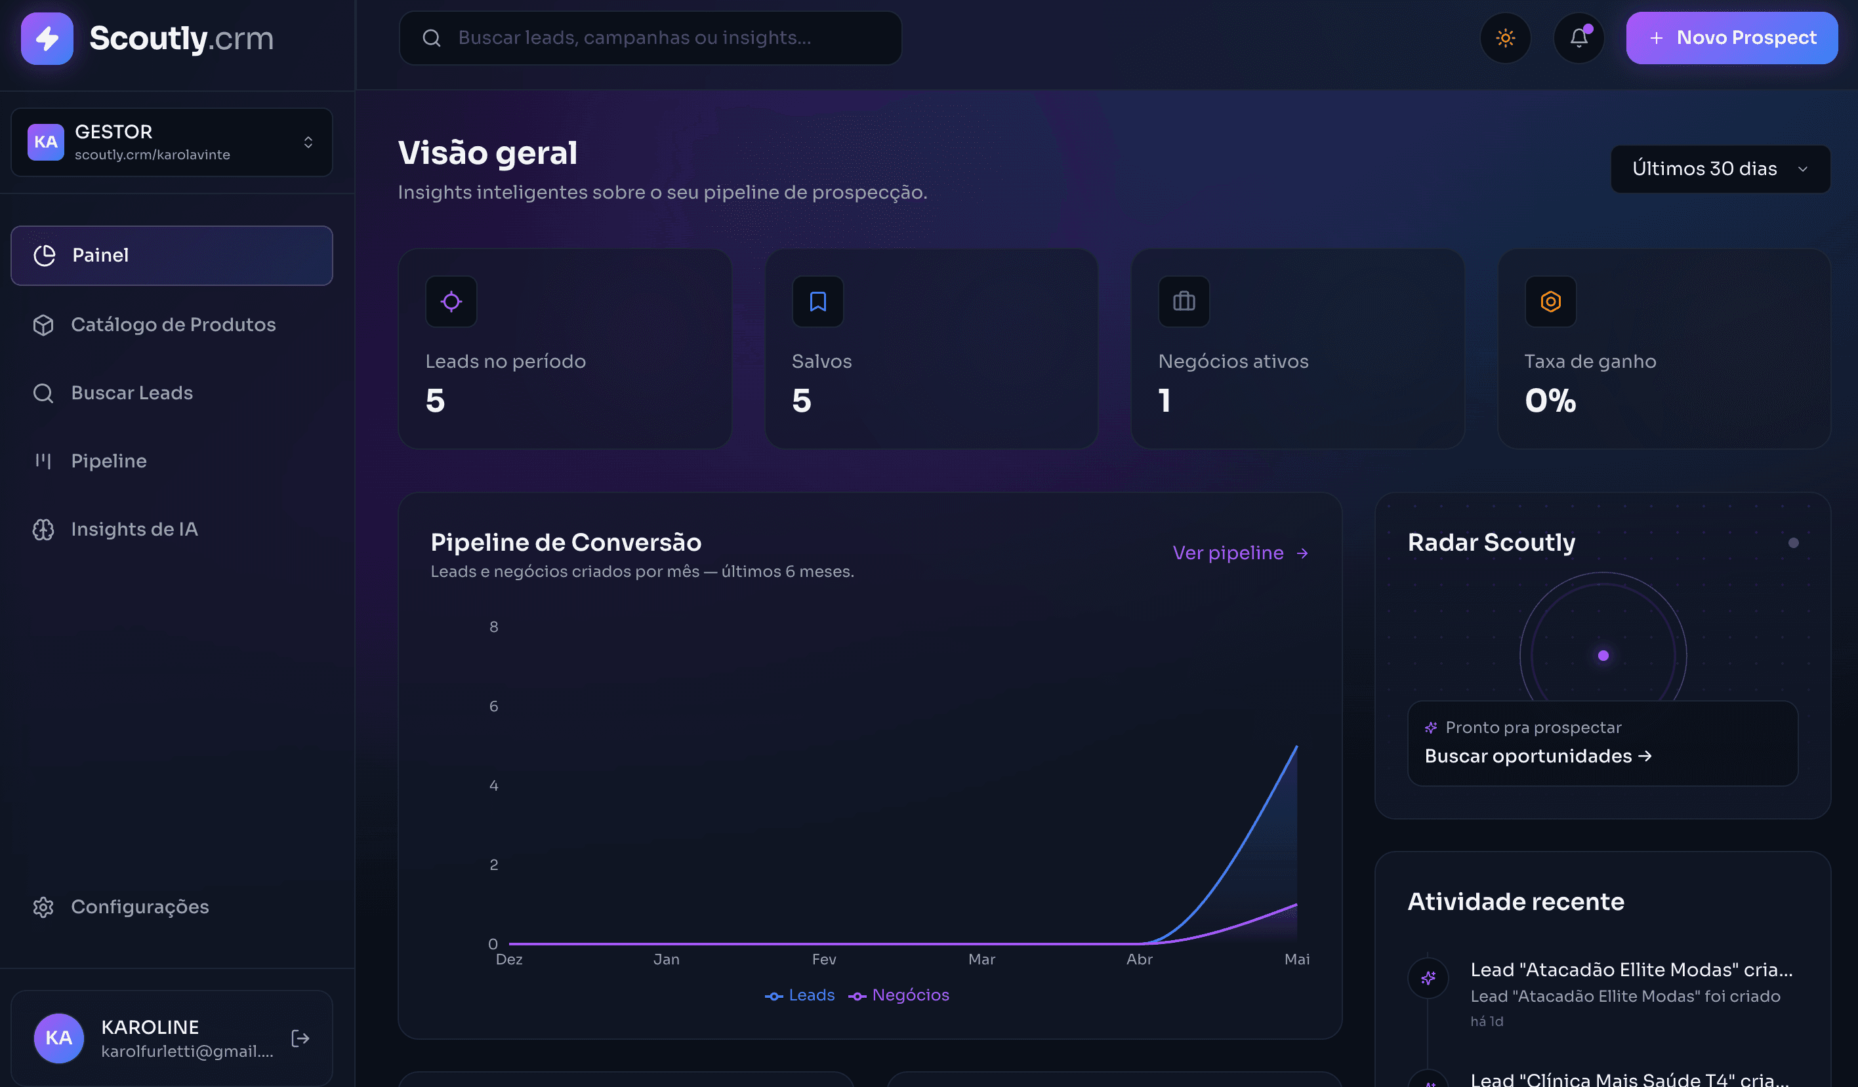The image size is (1858, 1087).
Task: Click the Scoutly lightning bolt logo
Action: pos(47,38)
